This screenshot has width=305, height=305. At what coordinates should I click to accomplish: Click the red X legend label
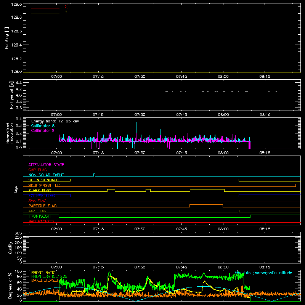pos(66,7)
